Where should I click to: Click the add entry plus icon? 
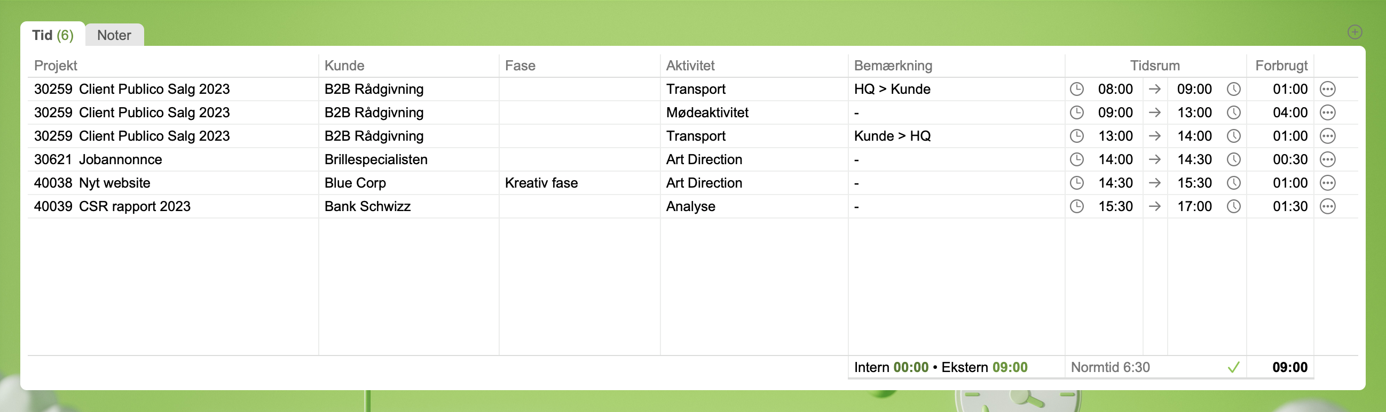pyautogui.click(x=1355, y=32)
